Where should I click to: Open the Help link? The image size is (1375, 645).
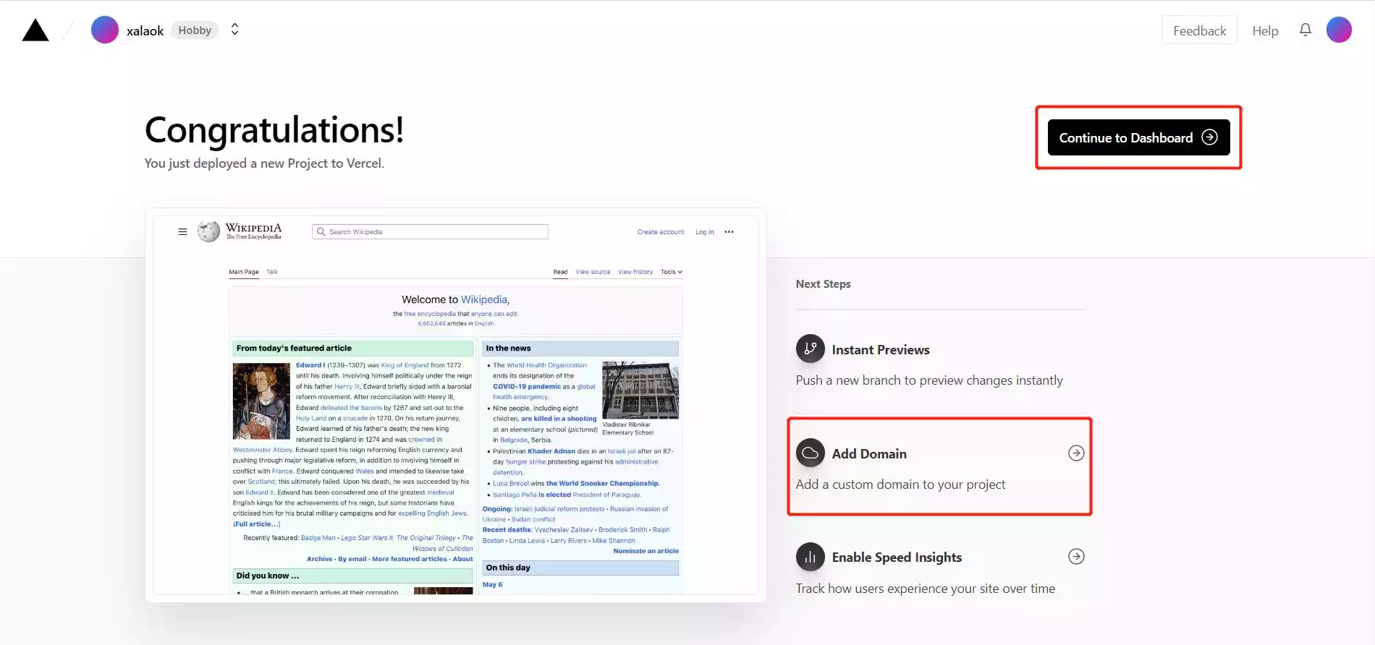point(1265,30)
